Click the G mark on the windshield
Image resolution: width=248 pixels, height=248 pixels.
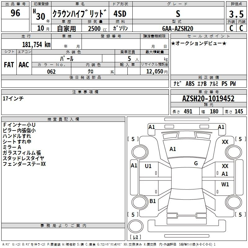click(x=196, y=163)
